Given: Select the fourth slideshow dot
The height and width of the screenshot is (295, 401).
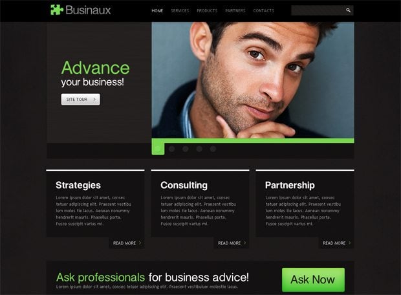Looking at the screenshot, I should point(199,149).
